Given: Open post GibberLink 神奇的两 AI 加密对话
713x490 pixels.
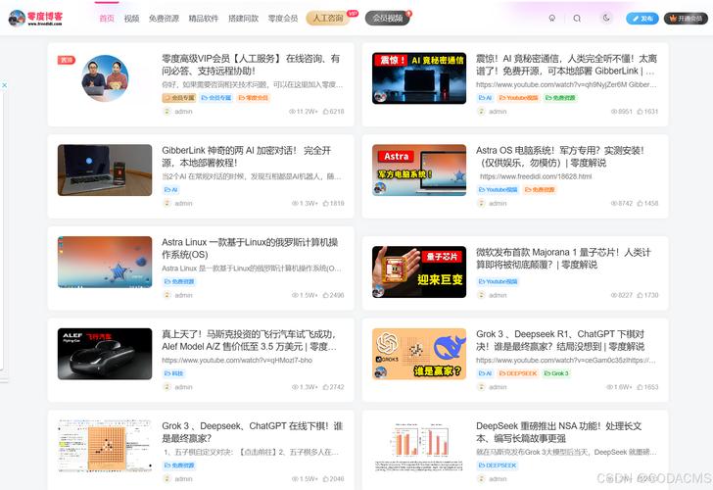Looking at the screenshot, I should [x=247, y=157].
